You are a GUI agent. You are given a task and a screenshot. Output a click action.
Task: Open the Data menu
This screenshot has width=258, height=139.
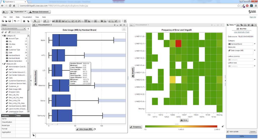18,17
